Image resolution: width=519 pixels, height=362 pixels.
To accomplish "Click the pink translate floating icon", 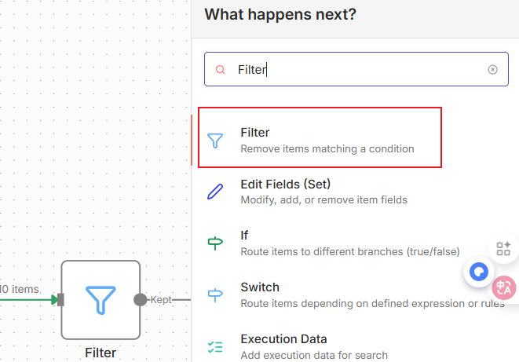I will click(504, 288).
